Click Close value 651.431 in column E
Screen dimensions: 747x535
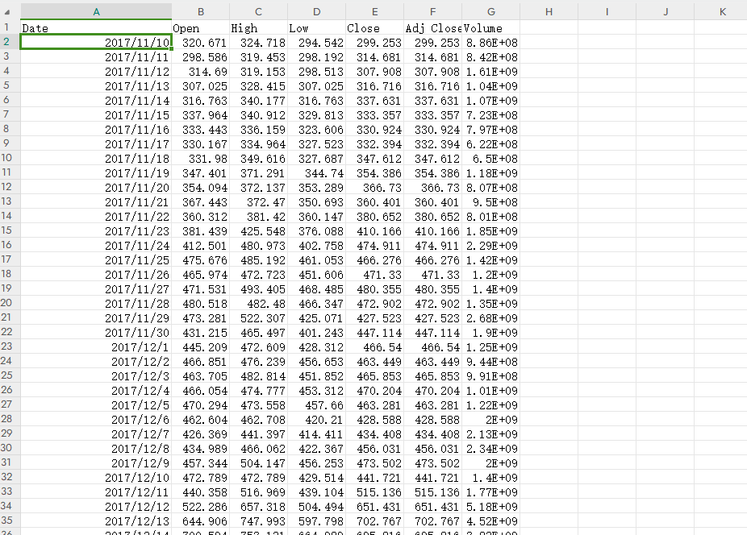[375, 507]
